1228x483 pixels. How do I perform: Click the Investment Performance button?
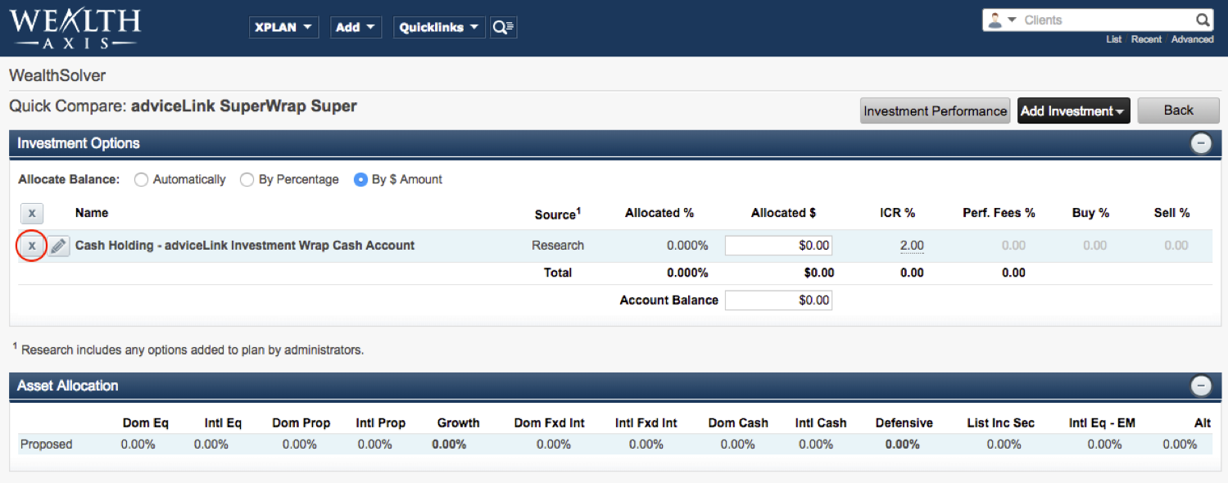pyautogui.click(x=935, y=111)
